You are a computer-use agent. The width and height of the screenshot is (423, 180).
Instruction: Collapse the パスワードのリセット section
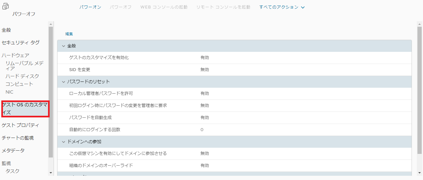point(64,82)
